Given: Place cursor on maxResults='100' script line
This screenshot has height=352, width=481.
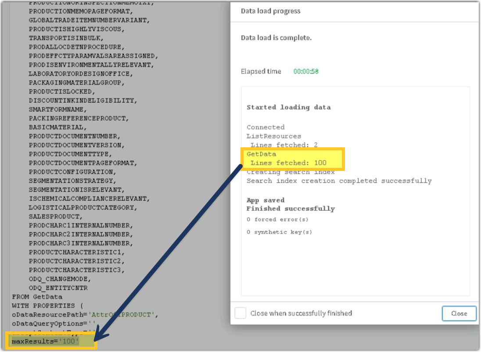Looking at the screenshot, I should 45,341.
